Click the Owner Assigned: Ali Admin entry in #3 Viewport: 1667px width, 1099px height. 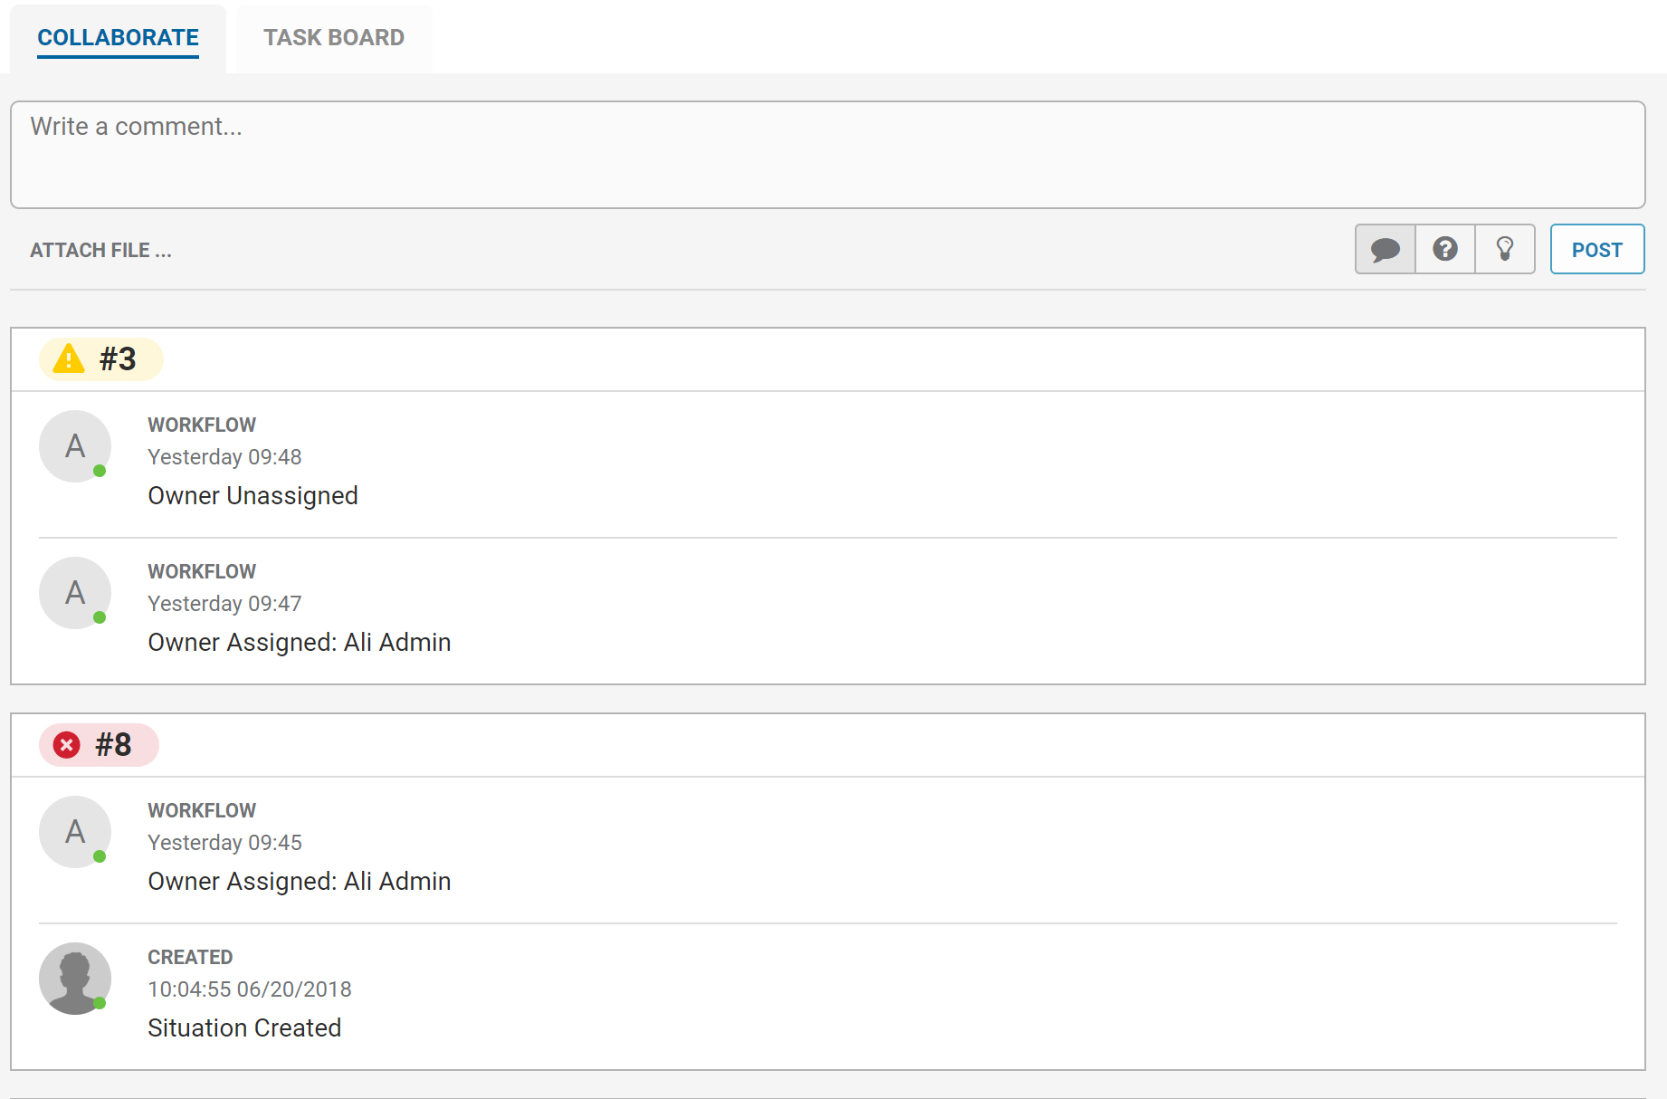coord(299,643)
